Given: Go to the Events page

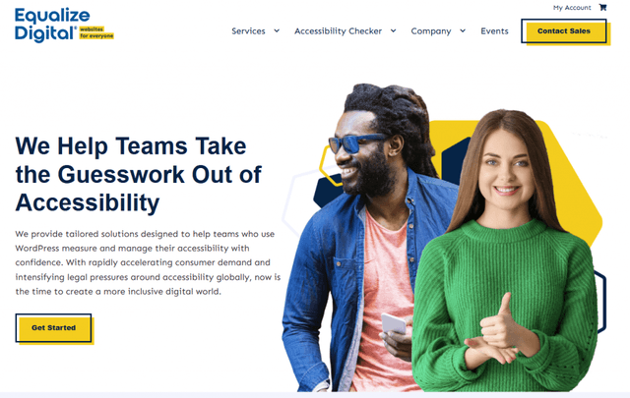Looking at the screenshot, I should (x=494, y=30).
